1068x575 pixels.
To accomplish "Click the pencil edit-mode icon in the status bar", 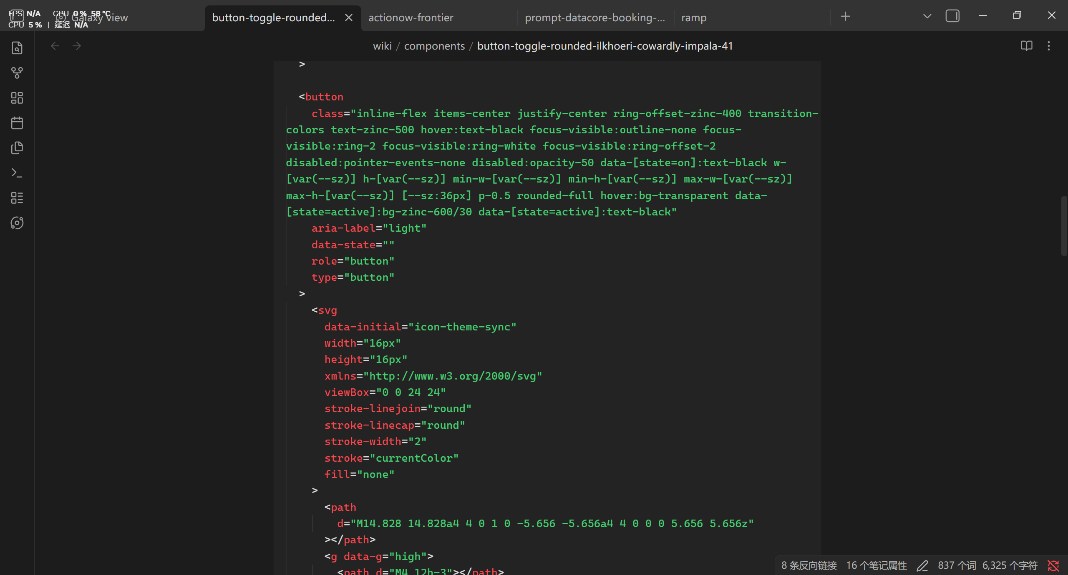I will pos(922,565).
